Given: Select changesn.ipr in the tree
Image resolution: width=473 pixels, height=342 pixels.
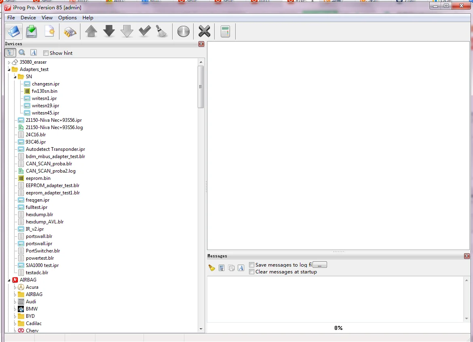Looking at the screenshot, I should 46,84.
